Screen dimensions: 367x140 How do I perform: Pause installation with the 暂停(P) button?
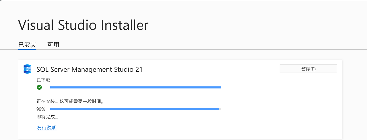click(308, 69)
